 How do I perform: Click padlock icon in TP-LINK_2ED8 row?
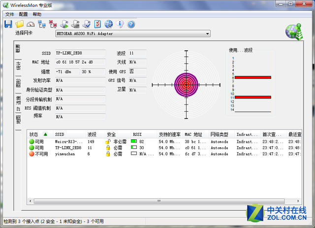click(108, 148)
